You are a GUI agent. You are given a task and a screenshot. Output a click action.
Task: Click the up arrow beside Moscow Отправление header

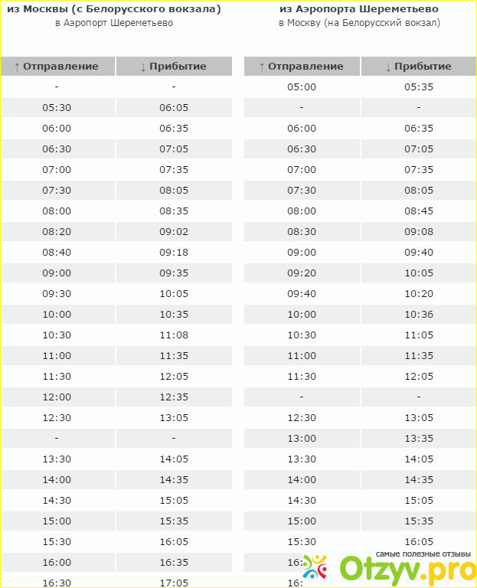(x=17, y=67)
